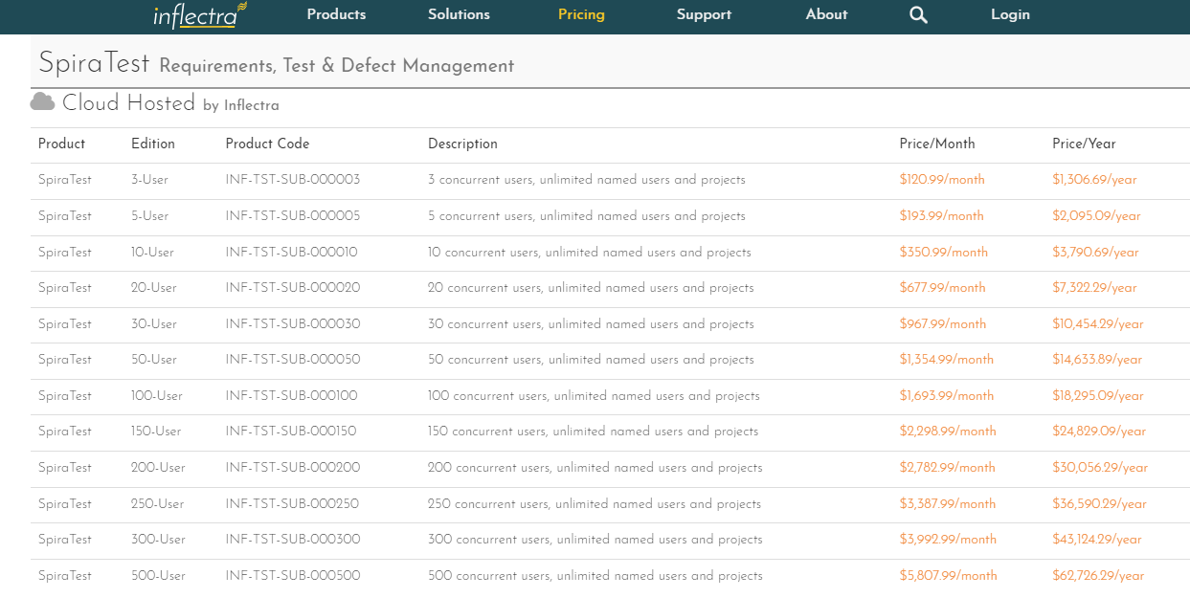
Task: Click the $62,726.29/year 500-User price
Action: click(x=1098, y=576)
